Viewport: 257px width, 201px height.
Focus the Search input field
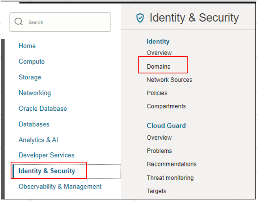coord(60,22)
